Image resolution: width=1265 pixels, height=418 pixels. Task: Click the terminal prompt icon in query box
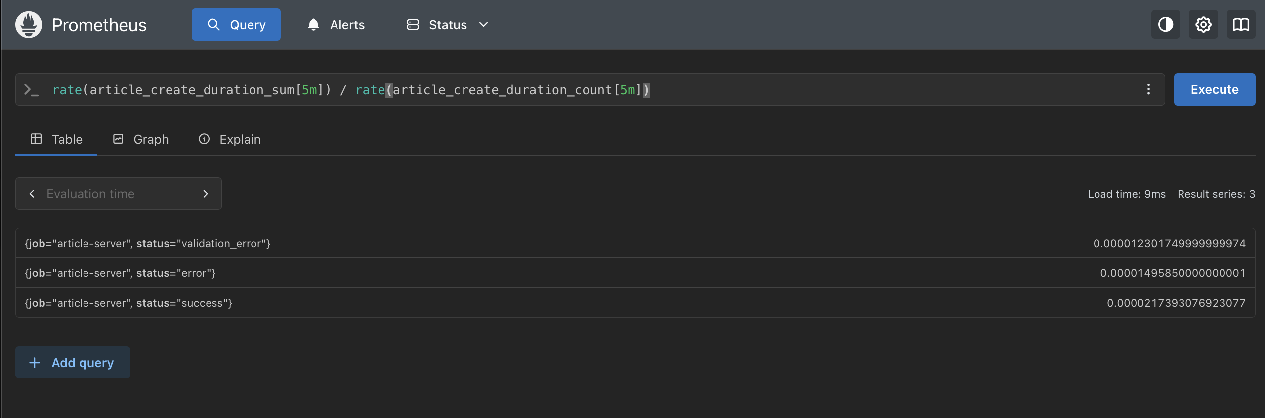(x=32, y=90)
